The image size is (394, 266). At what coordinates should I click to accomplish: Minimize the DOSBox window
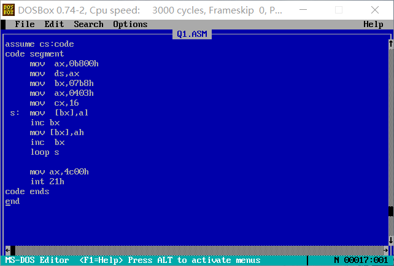click(x=303, y=10)
